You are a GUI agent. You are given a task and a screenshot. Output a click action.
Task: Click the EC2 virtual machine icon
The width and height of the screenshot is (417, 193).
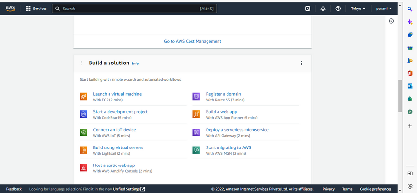point(83,97)
